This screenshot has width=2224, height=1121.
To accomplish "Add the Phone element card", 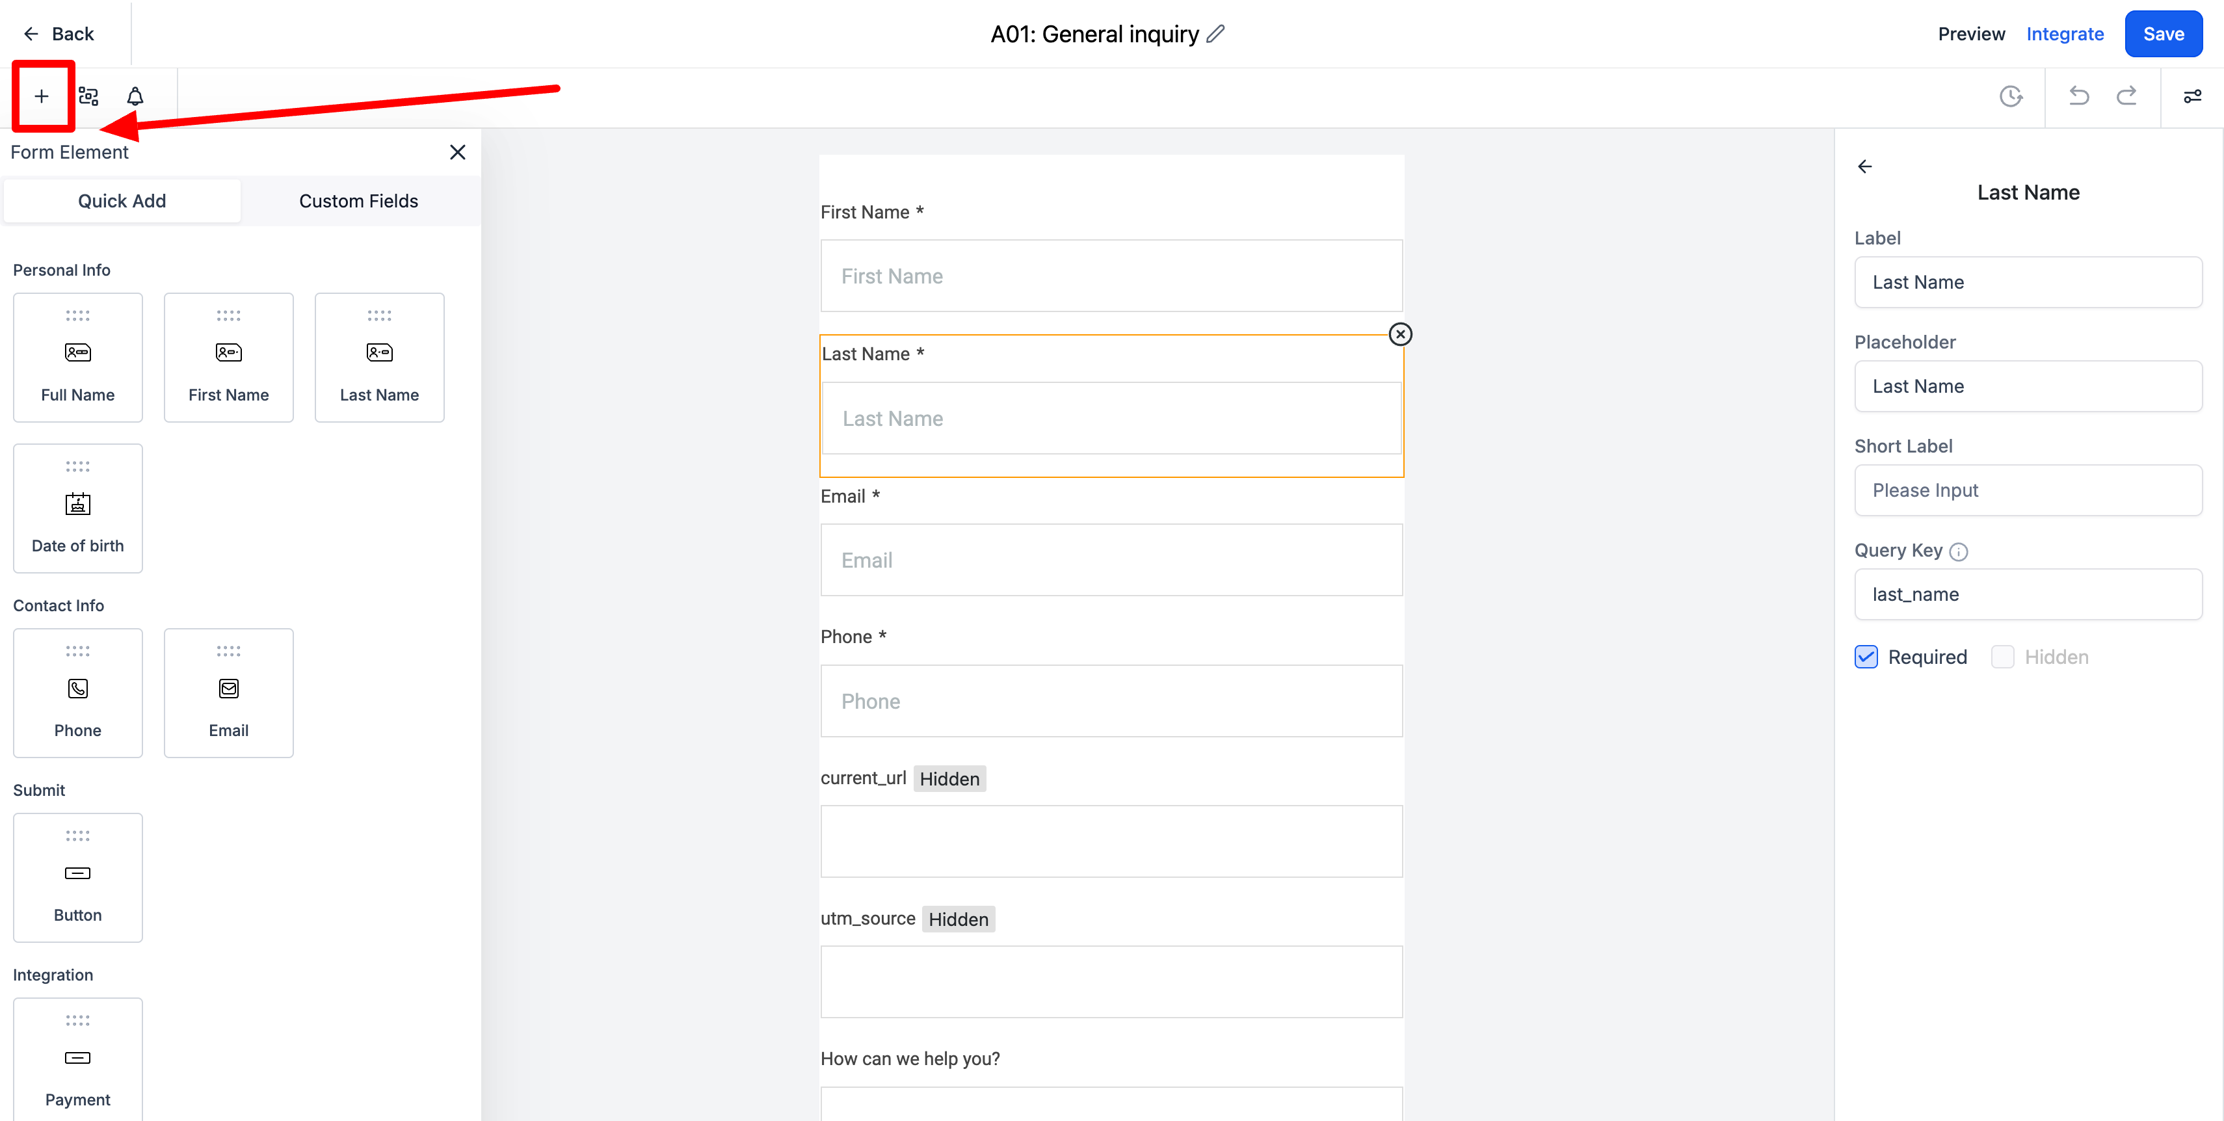I will click(77, 693).
